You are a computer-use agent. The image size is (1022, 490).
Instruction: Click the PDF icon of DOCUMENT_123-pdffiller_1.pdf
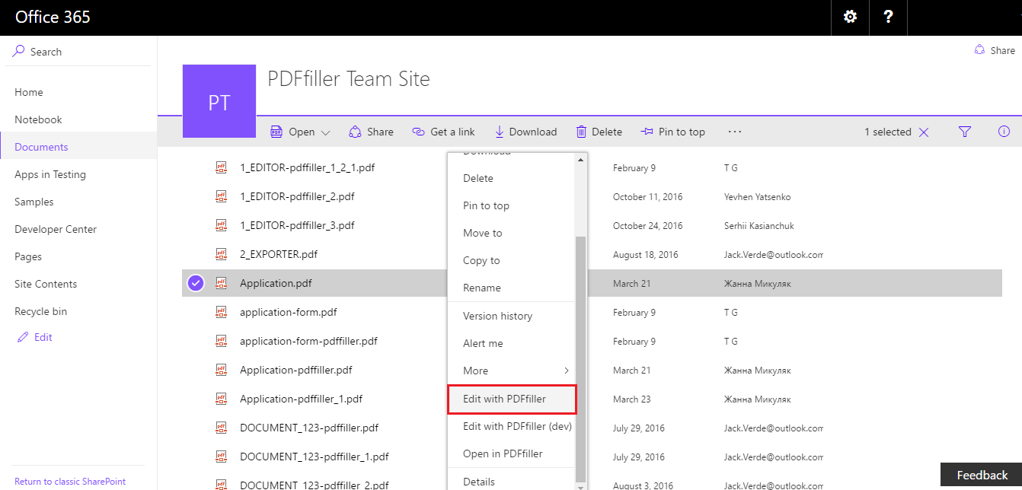[222, 457]
